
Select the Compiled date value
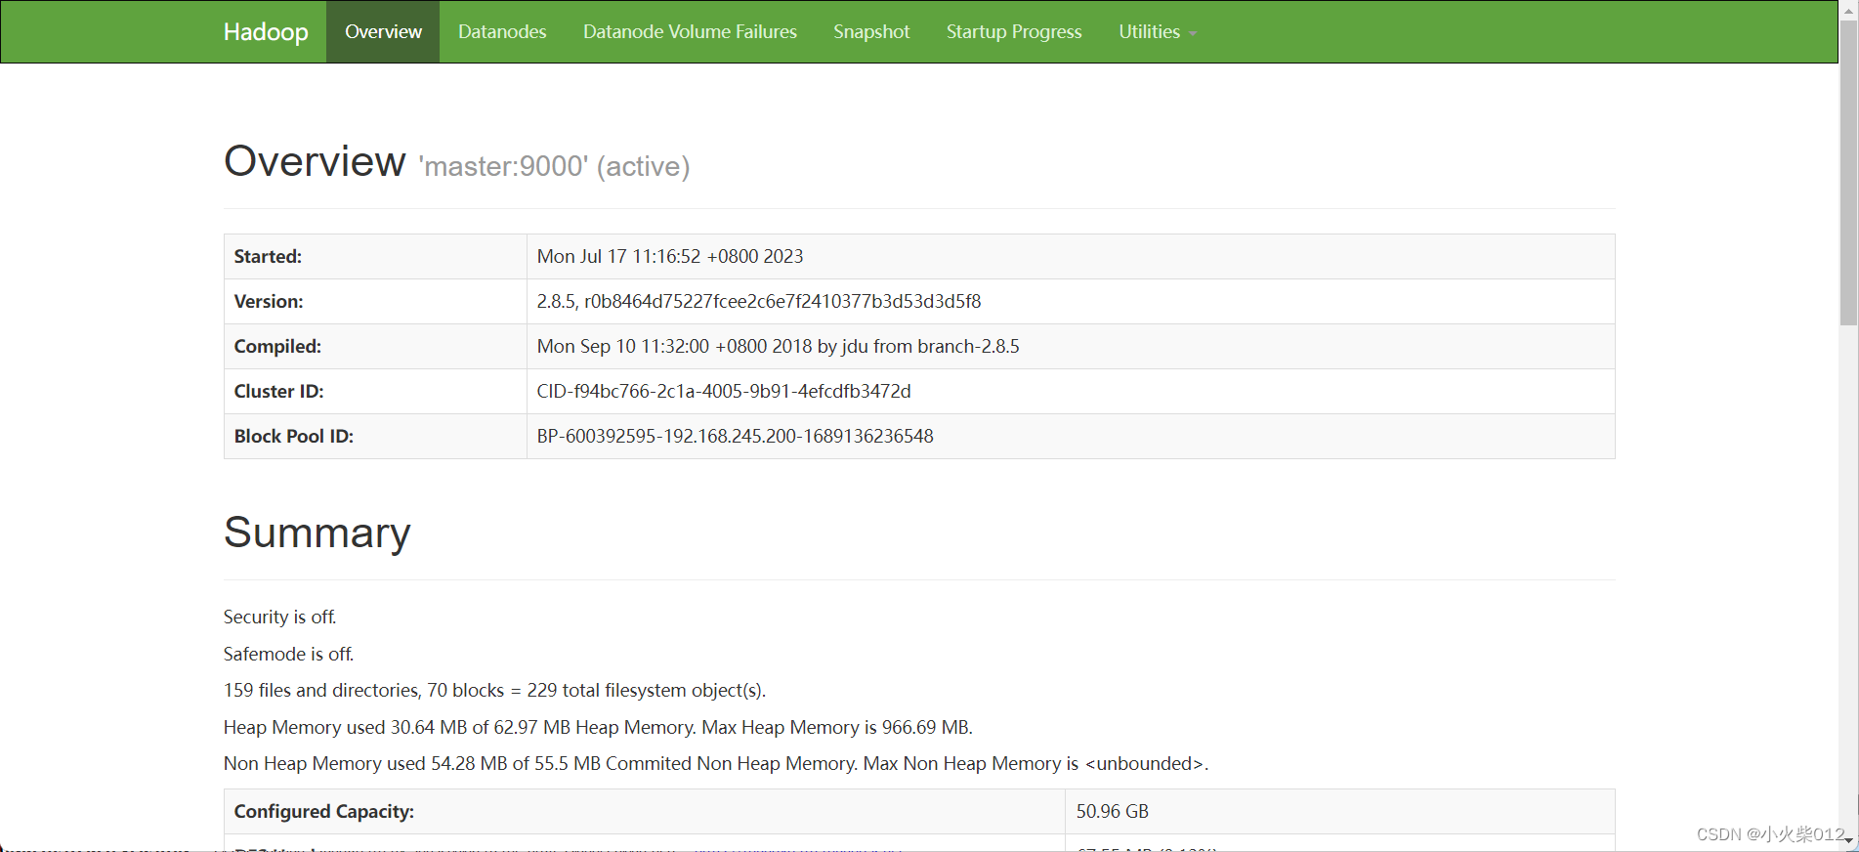[778, 346]
